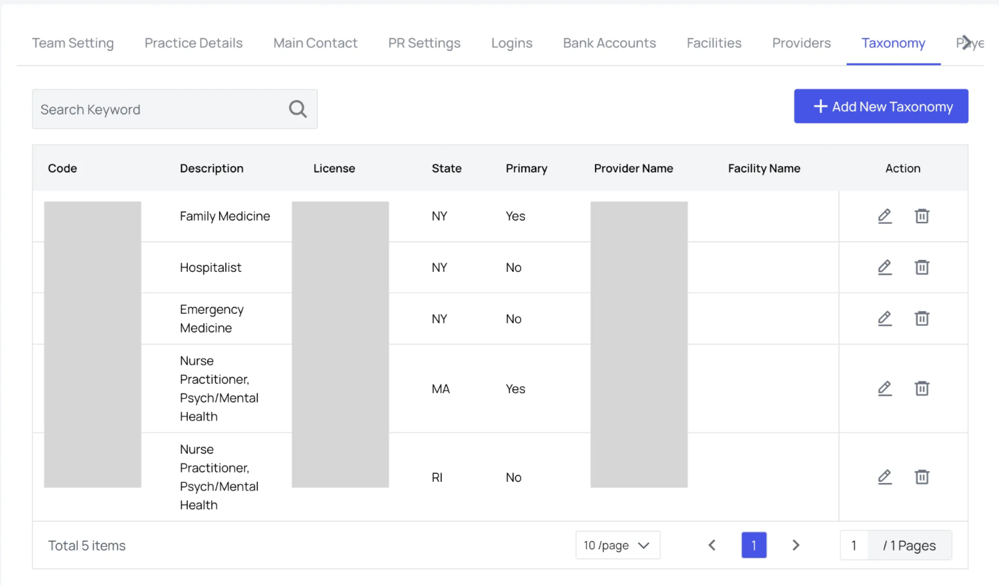Edit the Family Medicine taxonomy row
Screen dimensions: 999x585
[885, 216]
